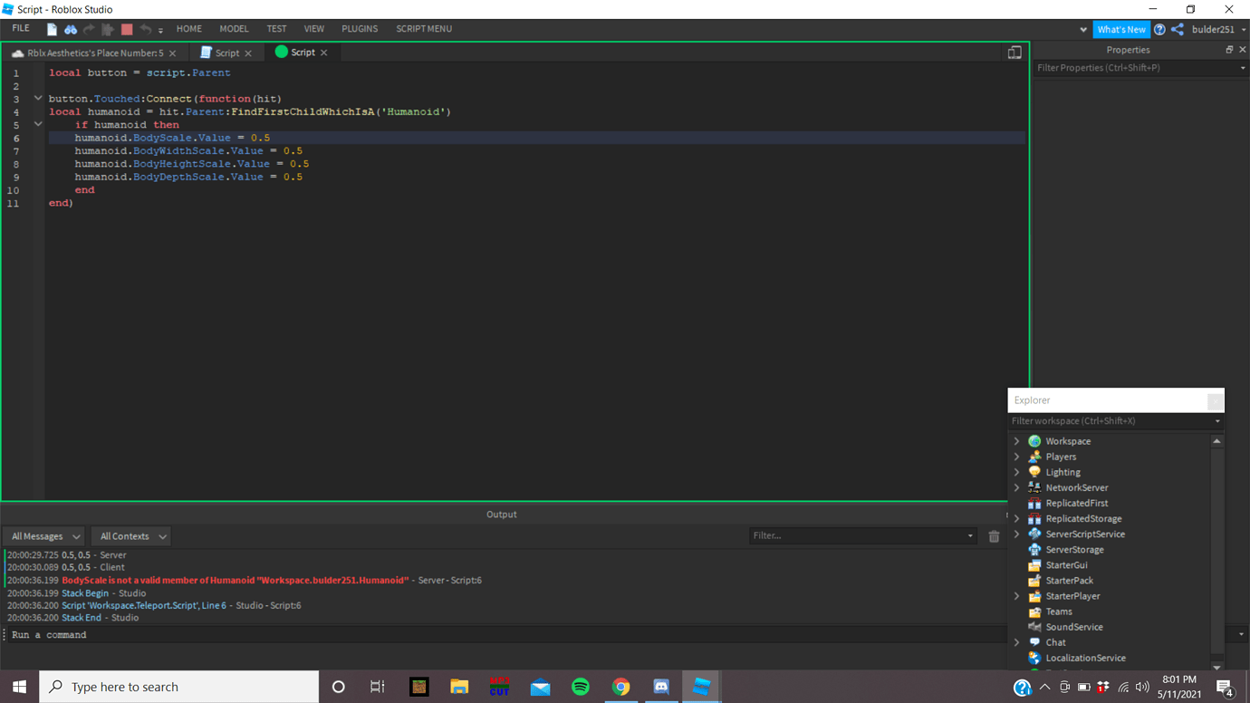Click the split editor icon above the script
This screenshot has width=1250, height=703.
pos(1014,52)
